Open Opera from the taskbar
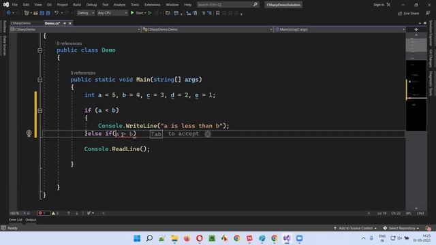 point(200,238)
